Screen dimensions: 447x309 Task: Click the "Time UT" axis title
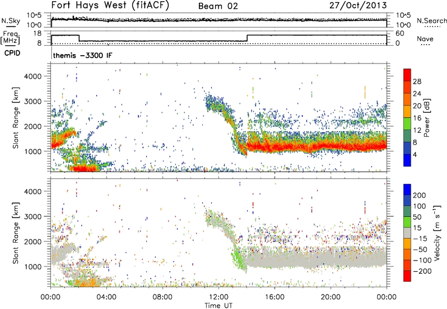point(218,306)
